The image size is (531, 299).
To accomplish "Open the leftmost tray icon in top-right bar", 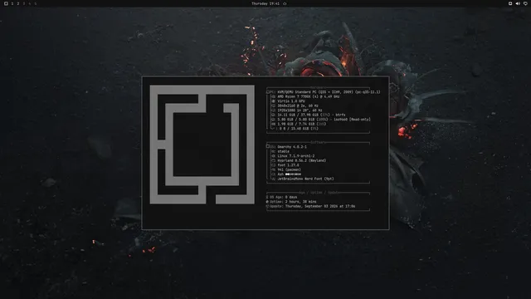I will point(510,3).
